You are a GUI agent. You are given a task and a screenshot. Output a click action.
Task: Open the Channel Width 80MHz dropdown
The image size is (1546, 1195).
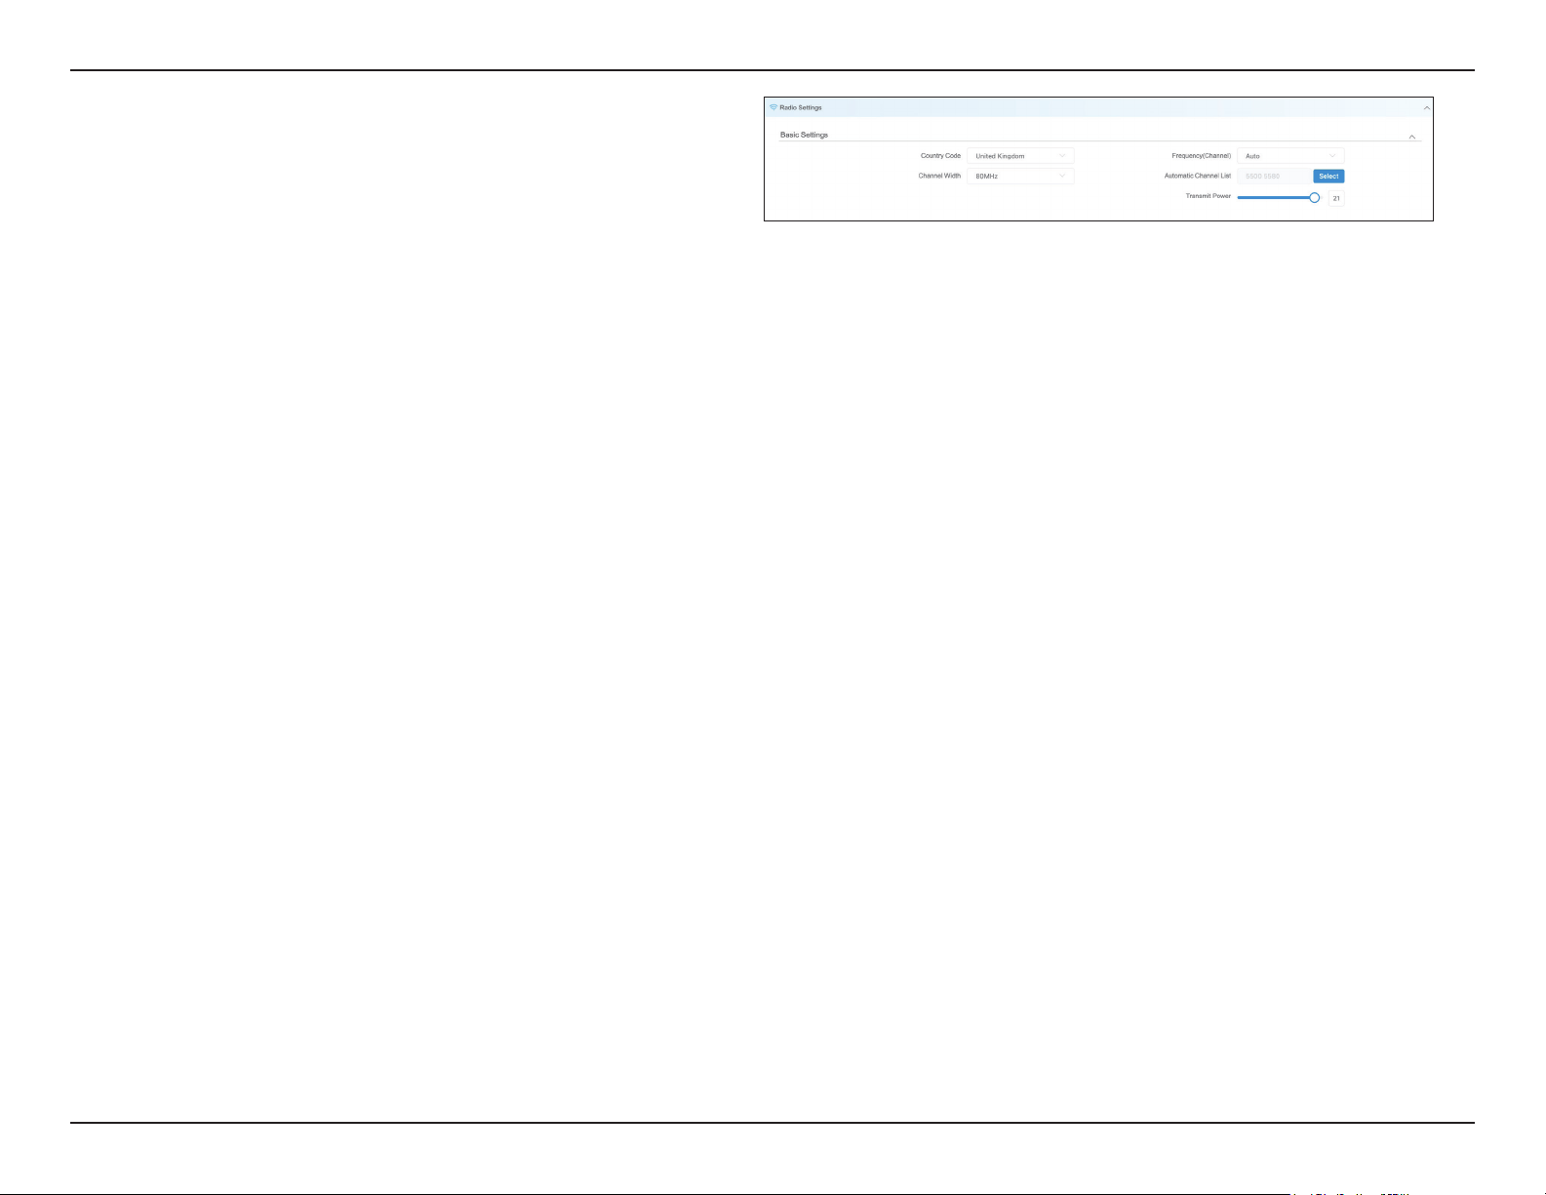click(x=1020, y=177)
